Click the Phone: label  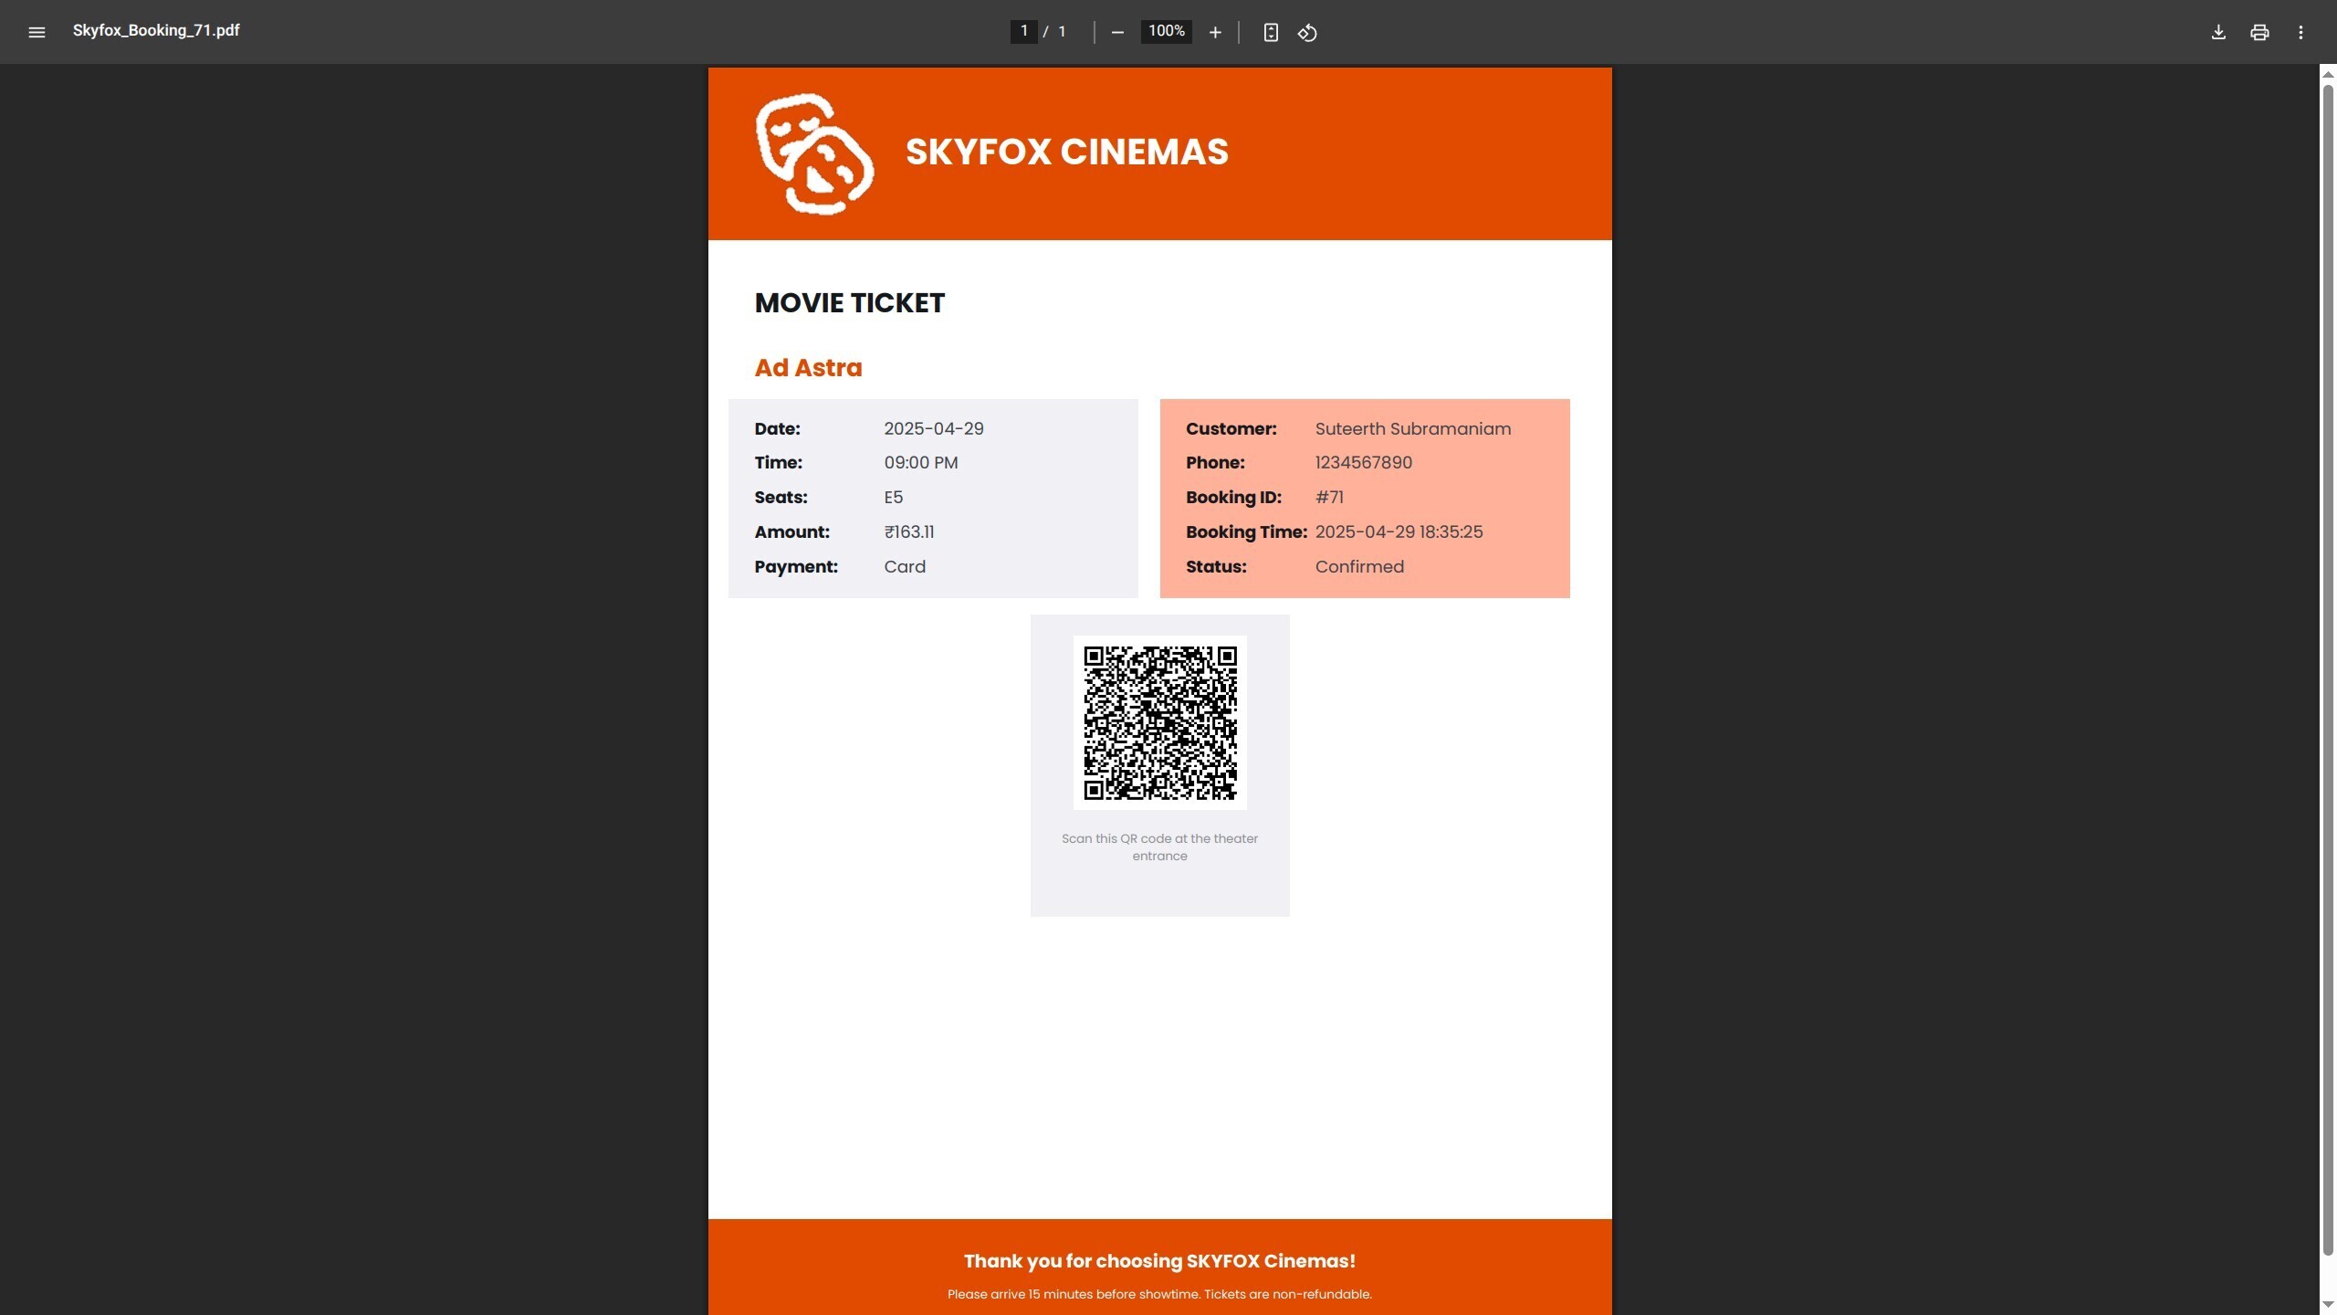click(x=1215, y=463)
